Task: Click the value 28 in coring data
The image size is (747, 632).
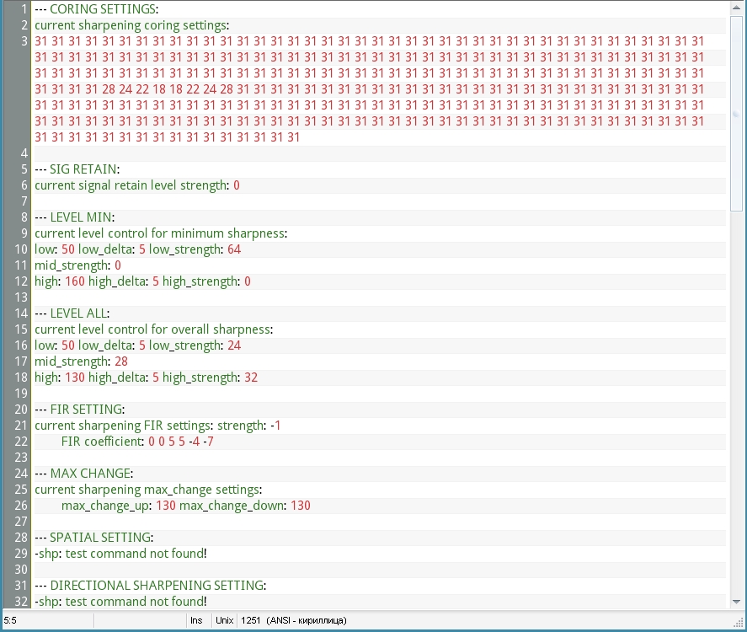Action: point(109,89)
